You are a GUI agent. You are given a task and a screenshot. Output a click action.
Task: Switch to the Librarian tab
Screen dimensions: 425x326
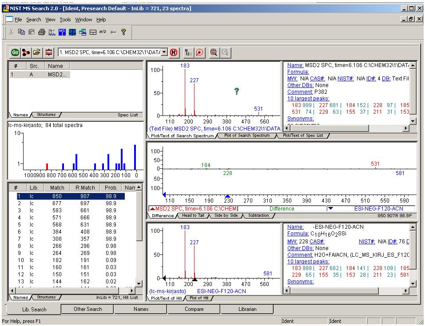pos(247,309)
